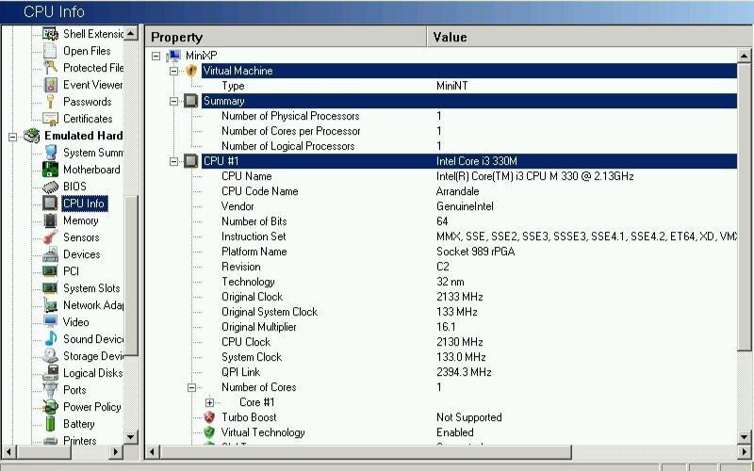The height and width of the screenshot is (471, 754).
Task: Select the Sound Devices note icon
Action: coord(50,339)
